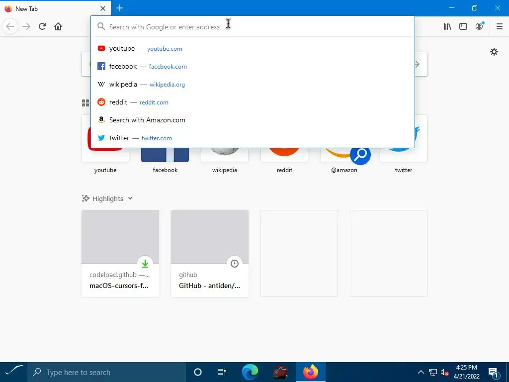Viewport: 509px width, 382px height.
Task: Click the magnifier icon in address bar
Action: tap(101, 27)
